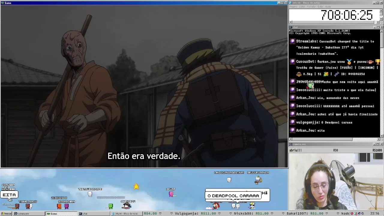
Task: Click the trophy emoji in CuscuzBot message
Action: 378,62
